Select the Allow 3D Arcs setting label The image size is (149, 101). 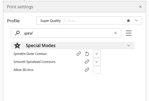[x=24, y=70]
